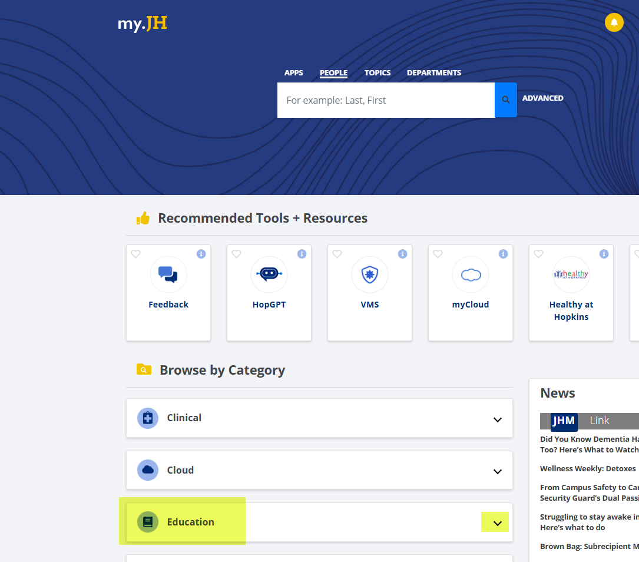Open the Brown Bag: Subrecipient article
The height and width of the screenshot is (562, 639).
[590, 547]
